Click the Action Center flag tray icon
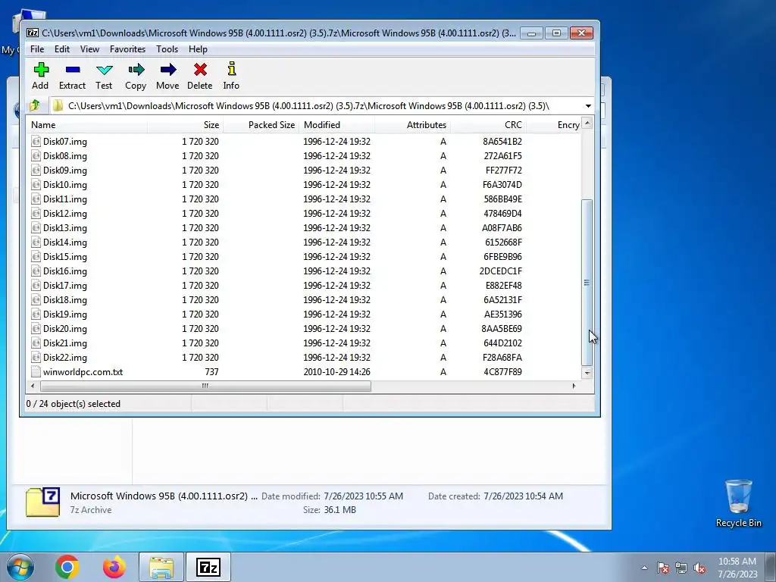 (x=663, y=568)
